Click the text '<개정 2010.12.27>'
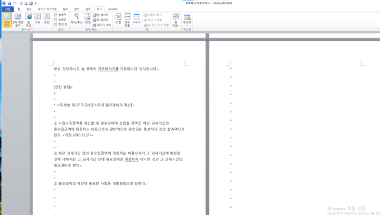 77,135
